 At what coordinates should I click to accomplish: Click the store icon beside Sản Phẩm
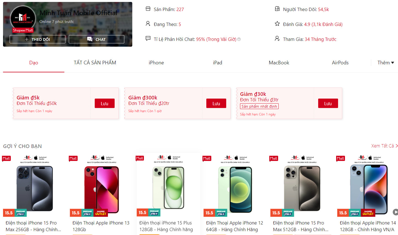point(148,9)
